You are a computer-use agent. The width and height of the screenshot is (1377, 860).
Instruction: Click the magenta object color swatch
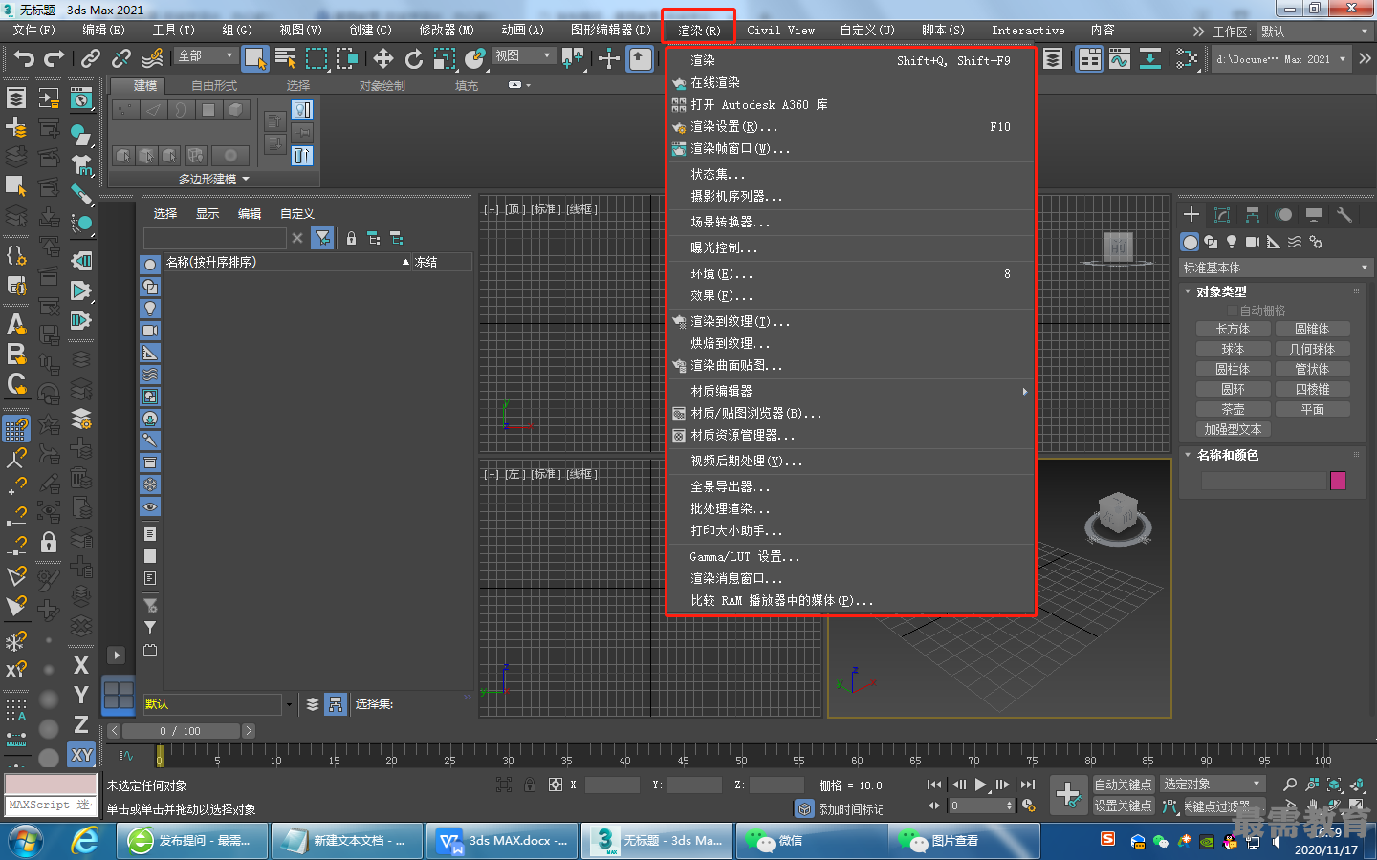[x=1338, y=481]
